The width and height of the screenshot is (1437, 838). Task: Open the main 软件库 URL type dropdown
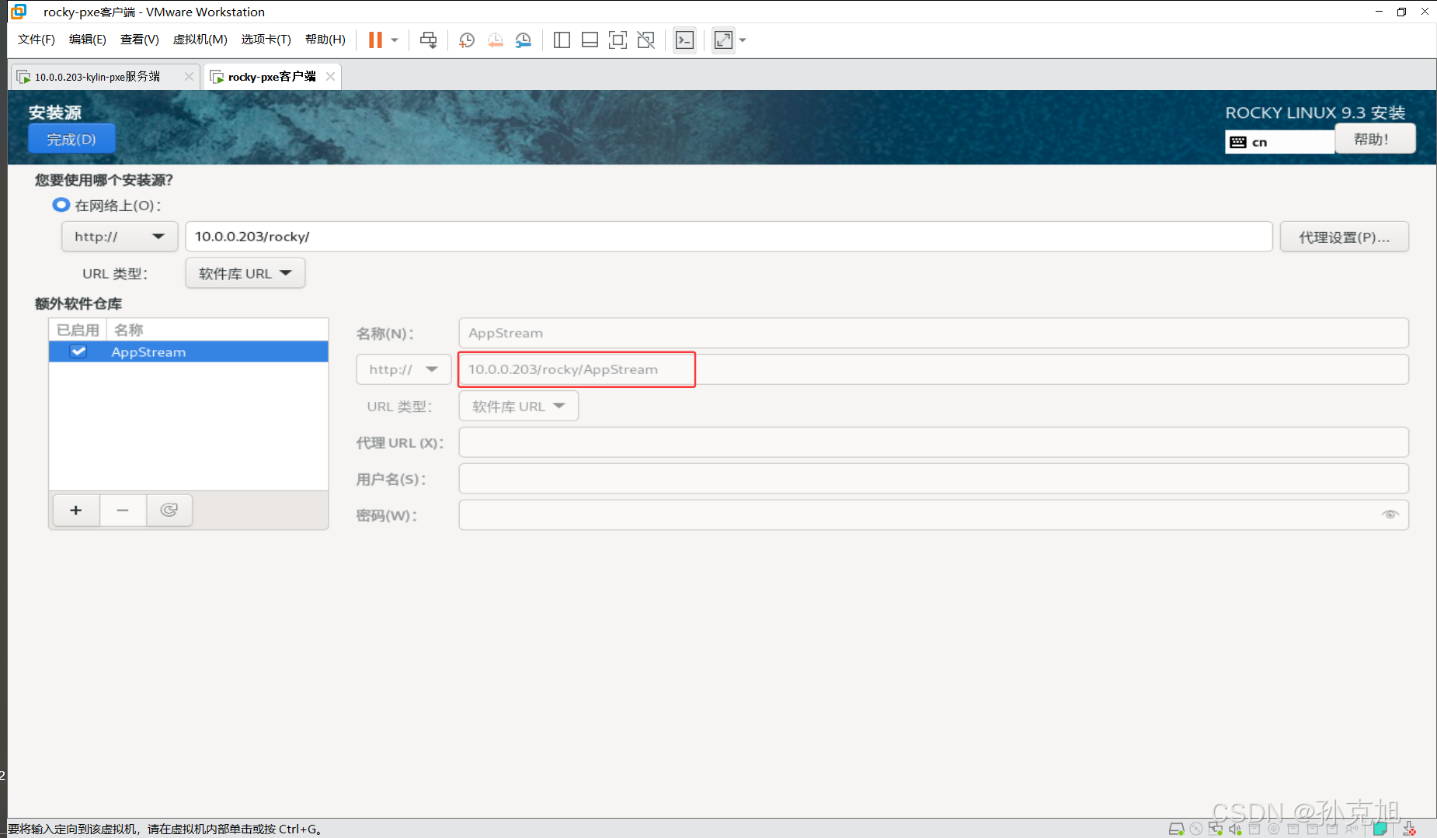245,273
